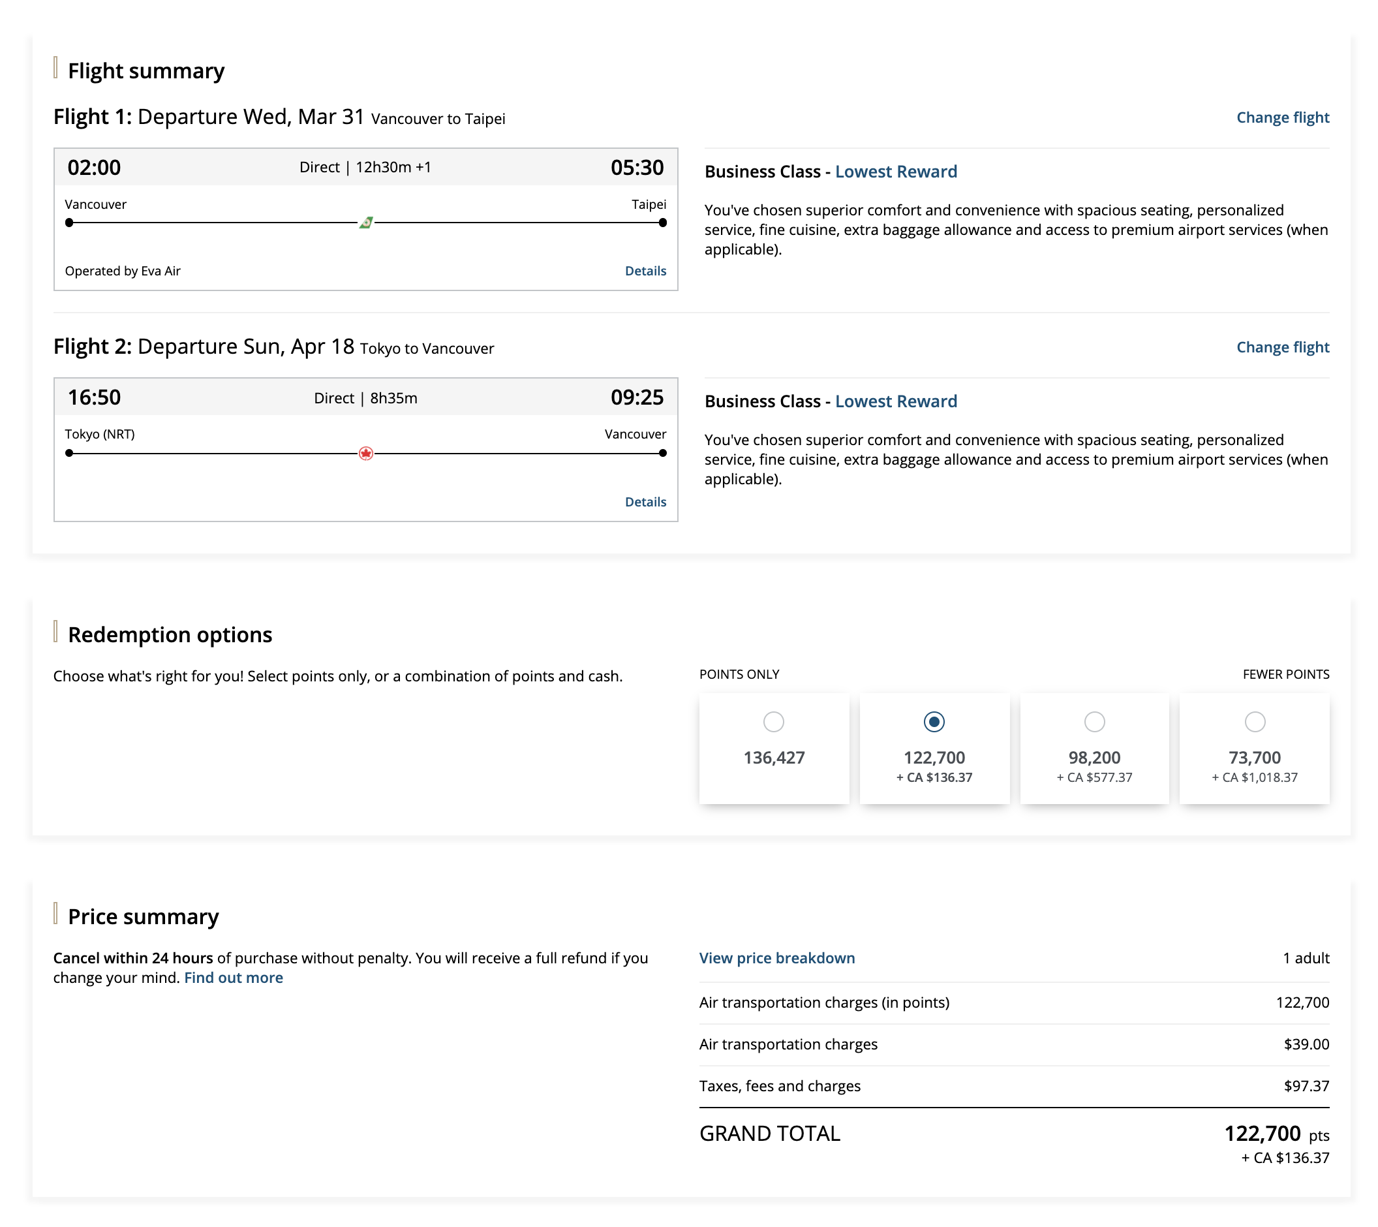Viewport: 1378px width, 1227px height.
Task: Open Details for Vancouver to Taipei flight
Action: [x=645, y=270]
